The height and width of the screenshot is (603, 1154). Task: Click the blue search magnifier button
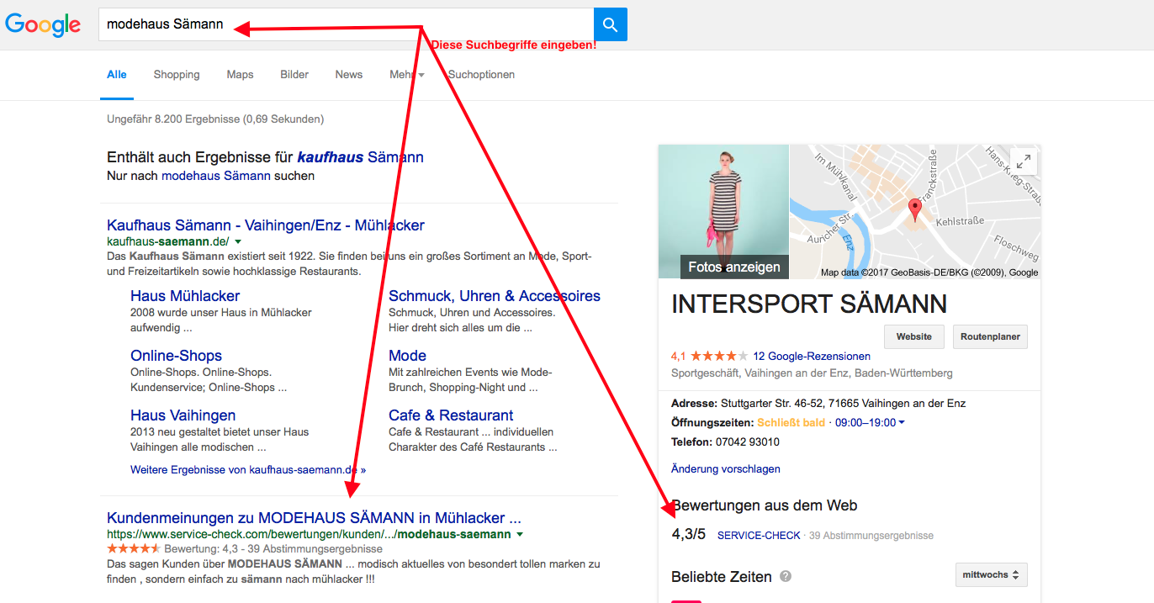(610, 25)
